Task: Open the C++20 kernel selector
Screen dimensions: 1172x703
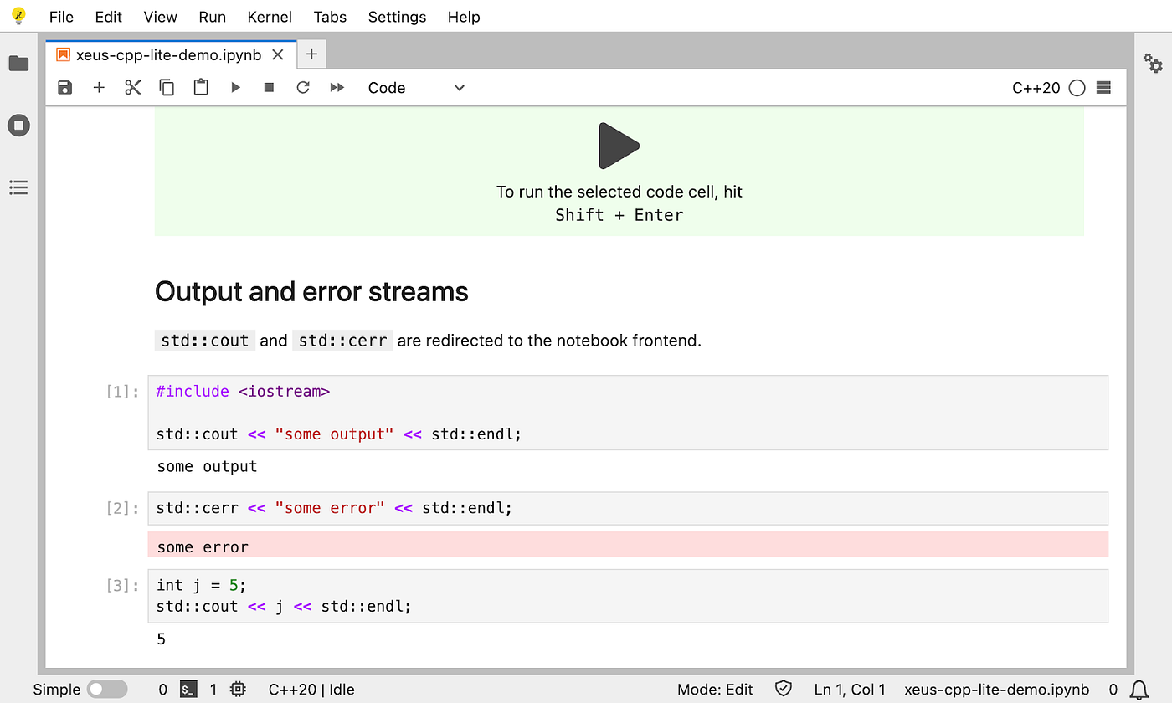Action: pos(1036,88)
